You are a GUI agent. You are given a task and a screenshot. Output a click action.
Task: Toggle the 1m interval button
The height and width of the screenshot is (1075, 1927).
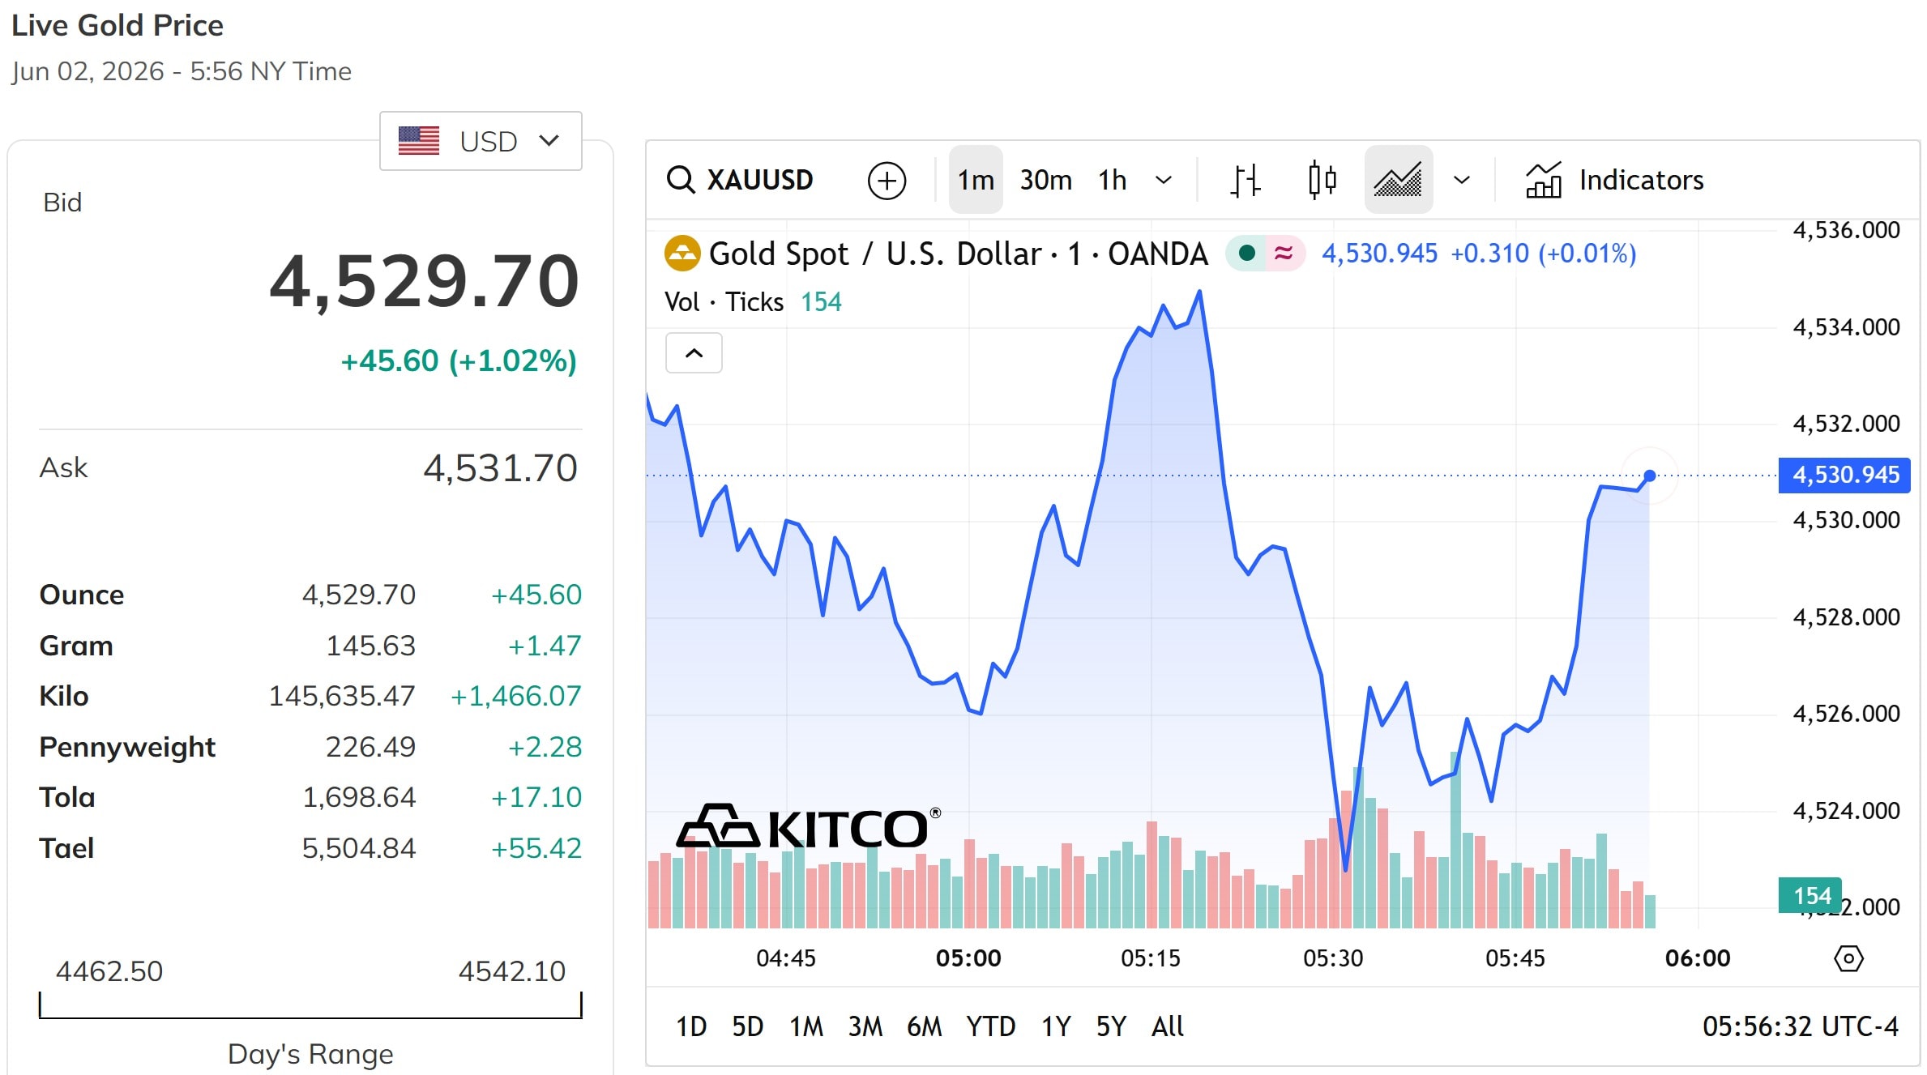coord(976,180)
